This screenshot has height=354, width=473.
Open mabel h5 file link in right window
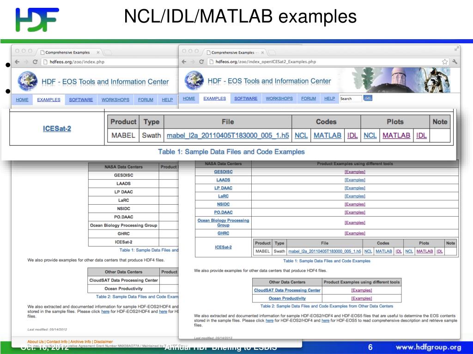[325, 251]
